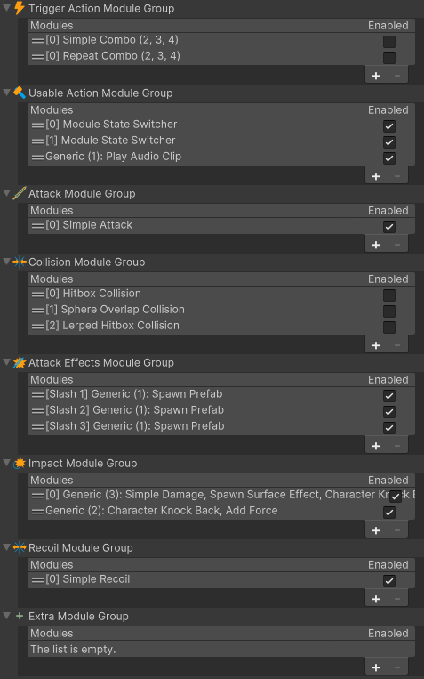Click the Impact Module Group burst icon
The width and height of the screenshot is (424, 679).
click(x=20, y=463)
